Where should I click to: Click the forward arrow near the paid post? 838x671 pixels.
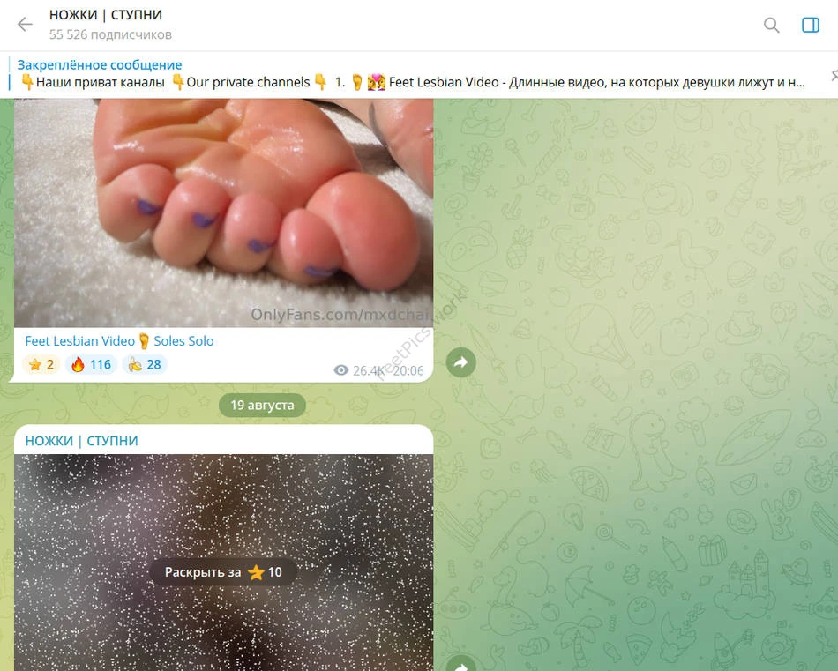point(460,664)
